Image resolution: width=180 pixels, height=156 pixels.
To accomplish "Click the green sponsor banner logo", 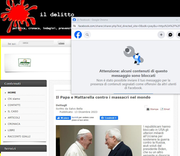I will click(25, 62).
